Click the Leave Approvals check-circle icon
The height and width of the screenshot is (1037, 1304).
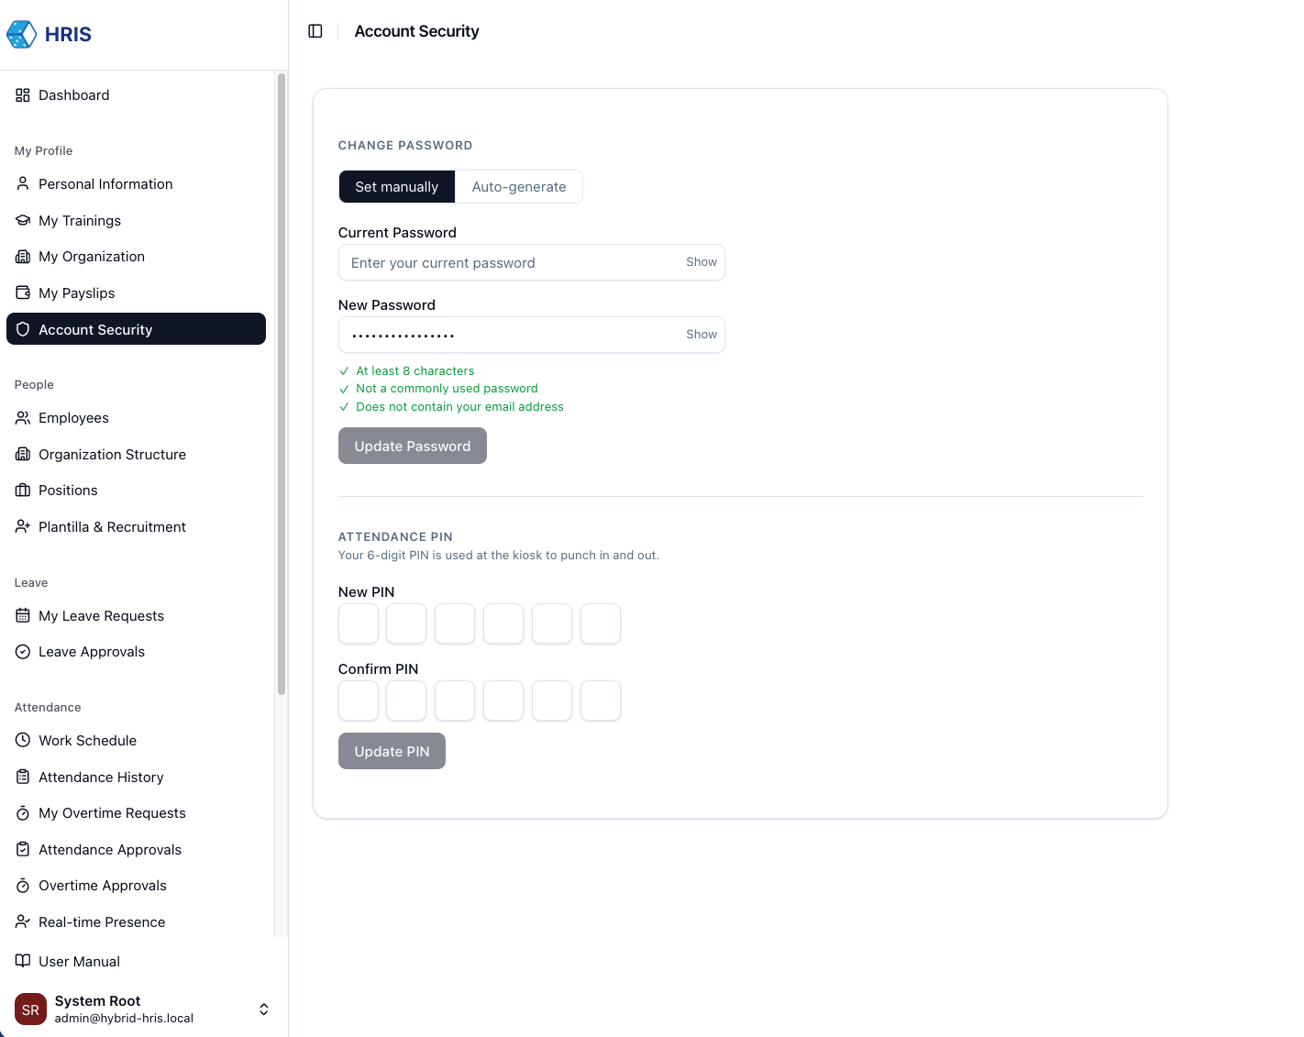pyautogui.click(x=23, y=652)
